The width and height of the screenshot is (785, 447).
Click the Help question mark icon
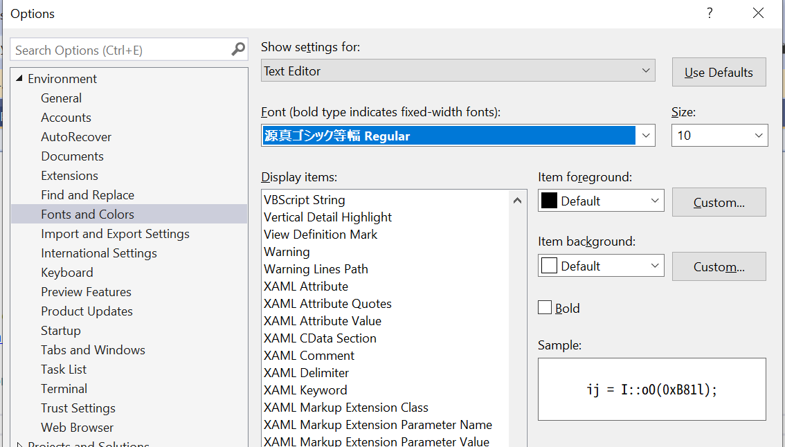pyautogui.click(x=710, y=14)
